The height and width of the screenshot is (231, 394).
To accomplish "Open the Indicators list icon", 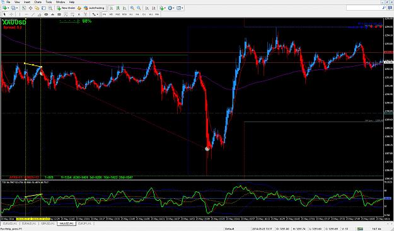I will [x=161, y=8].
